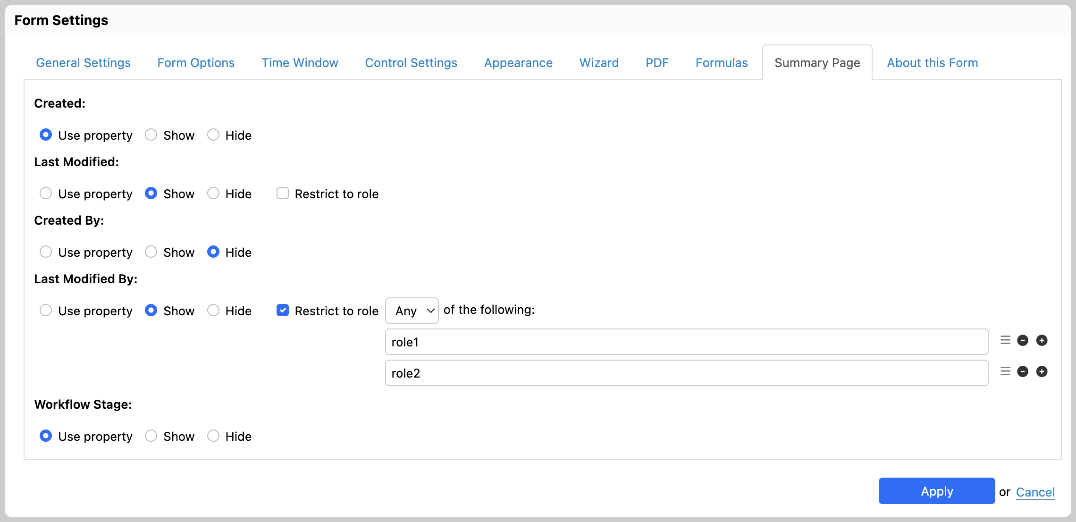1076x522 pixels.
Task: Switch to the PDF tab
Action: click(657, 62)
